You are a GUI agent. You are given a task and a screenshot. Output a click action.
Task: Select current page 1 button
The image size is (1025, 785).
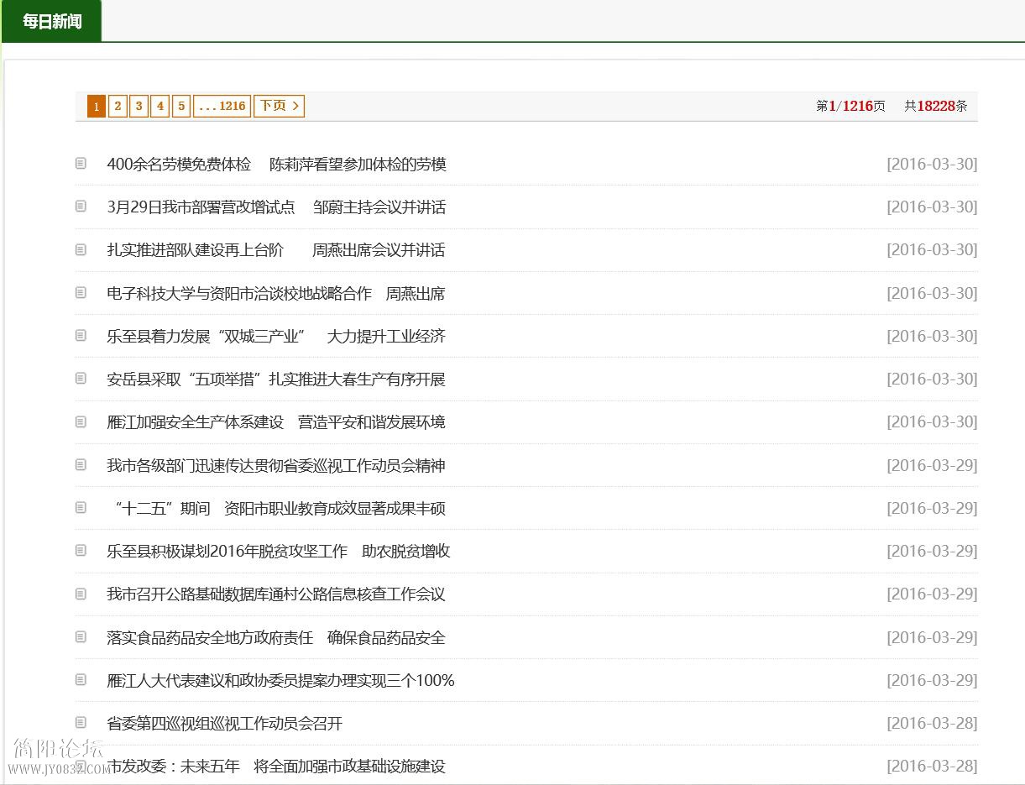97,106
